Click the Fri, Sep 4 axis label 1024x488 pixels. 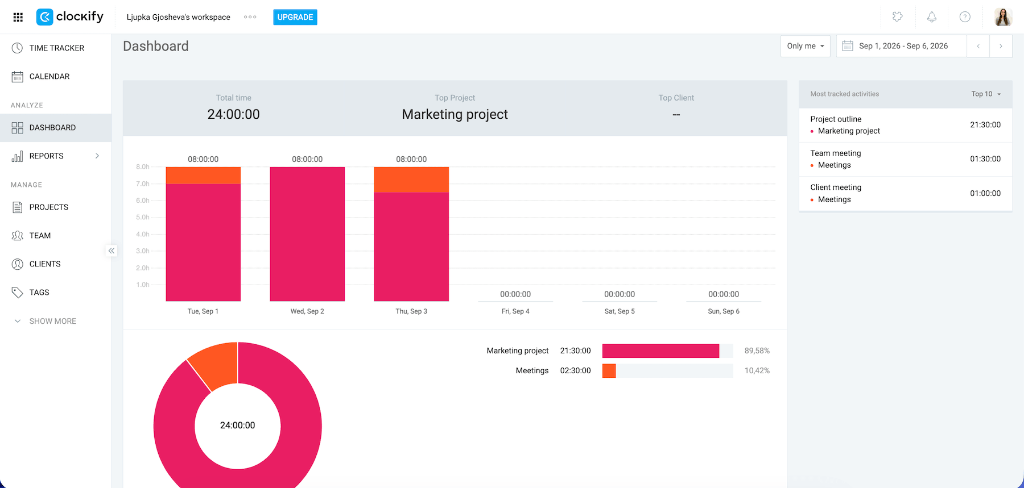pyautogui.click(x=515, y=311)
